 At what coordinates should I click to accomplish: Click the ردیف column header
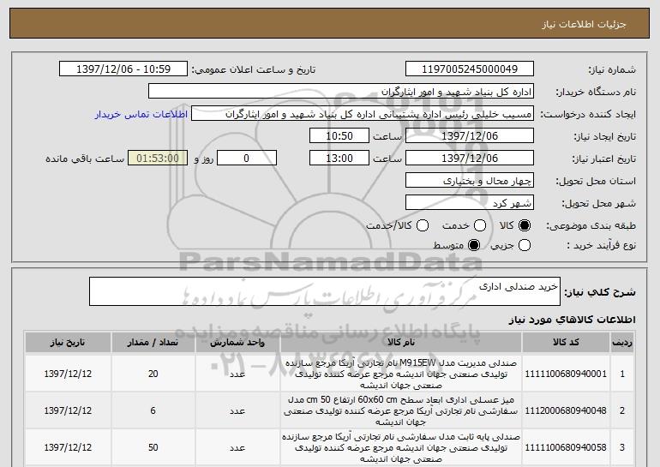622,343
